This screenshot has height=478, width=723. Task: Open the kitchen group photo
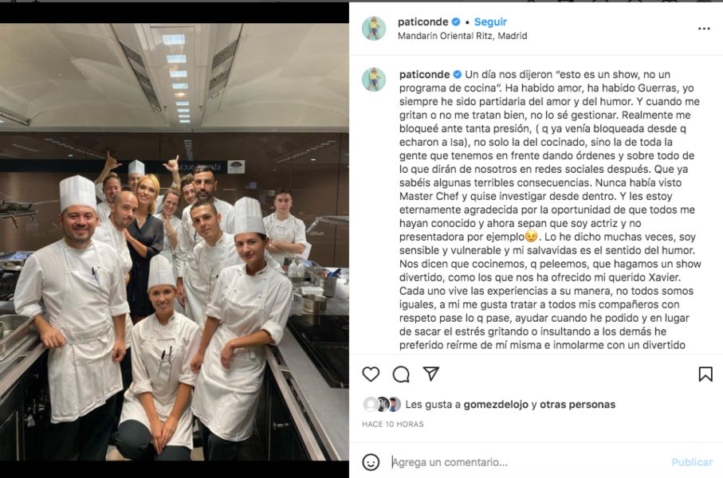[x=175, y=241]
